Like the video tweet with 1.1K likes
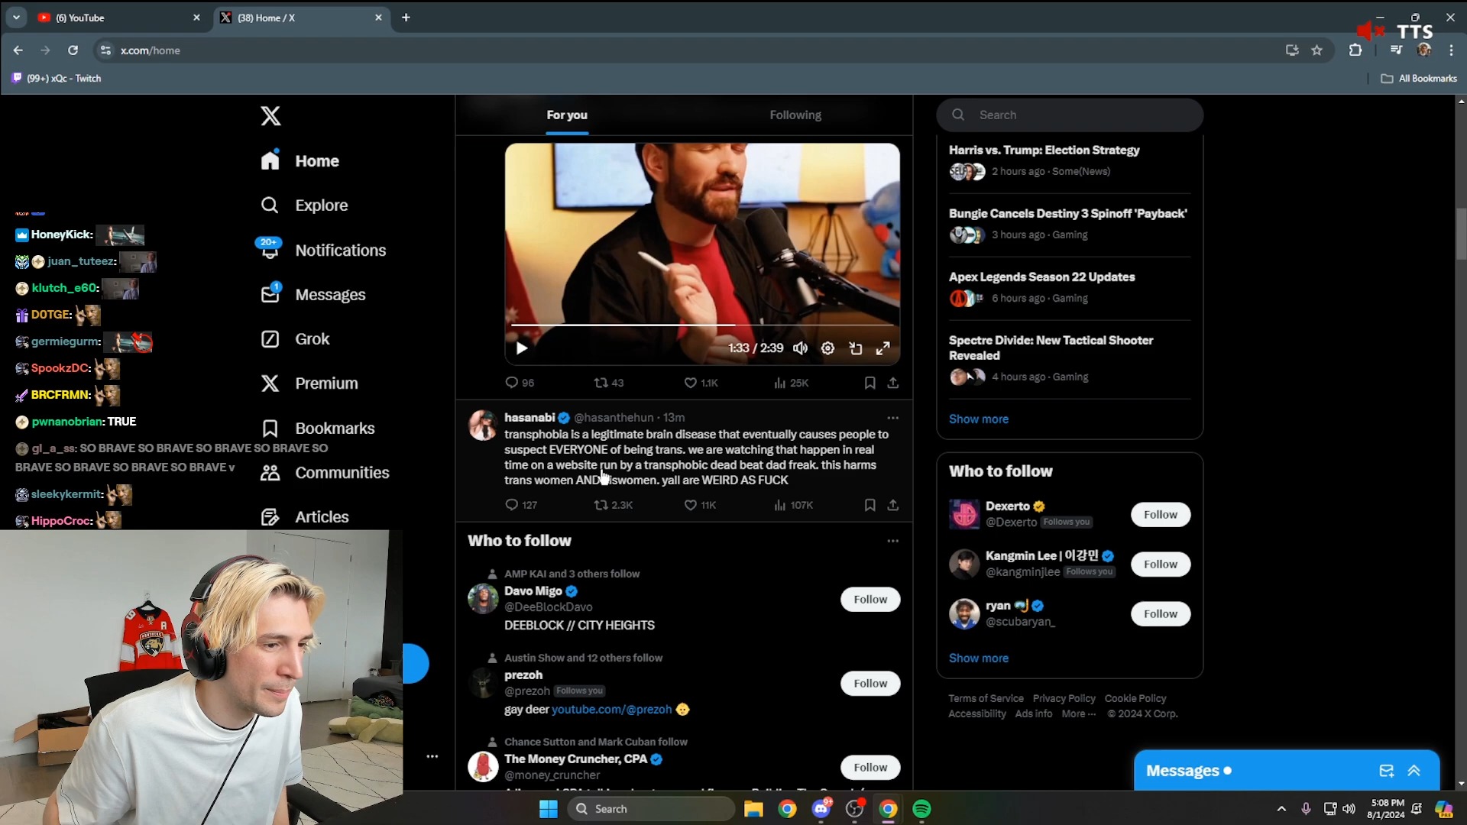The width and height of the screenshot is (1467, 825). pyautogui.click(x=701, y=383)
